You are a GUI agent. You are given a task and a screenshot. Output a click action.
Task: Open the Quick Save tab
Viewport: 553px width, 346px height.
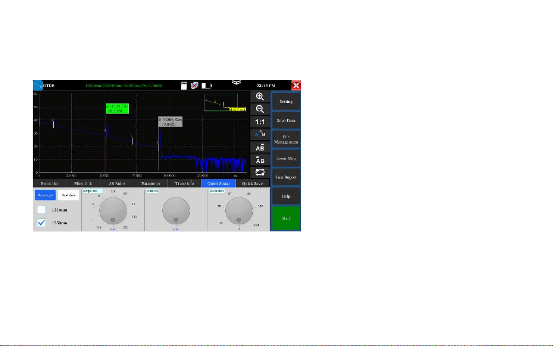[252, 183]
